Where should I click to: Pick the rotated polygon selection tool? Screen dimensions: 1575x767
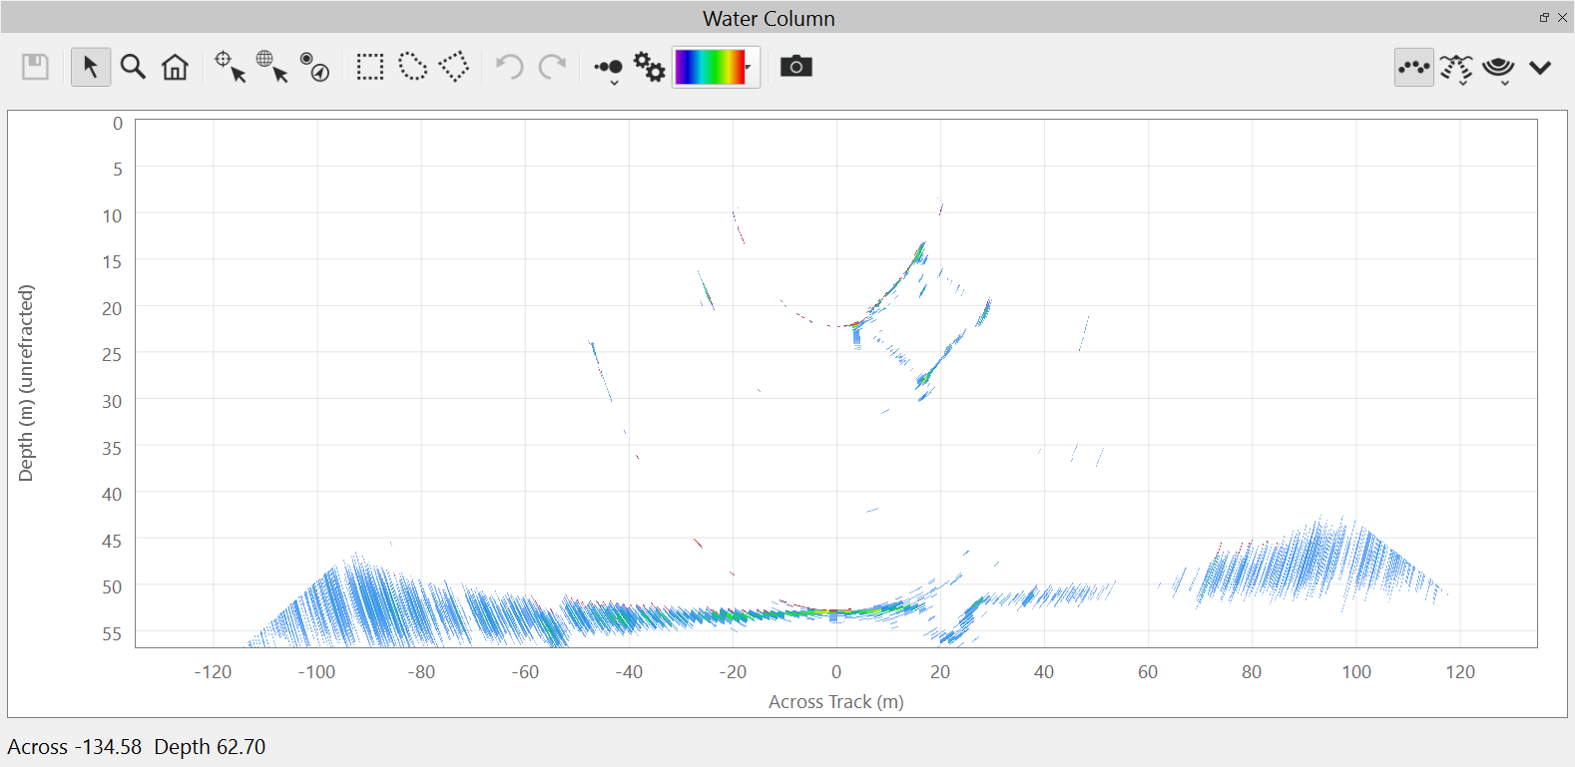click(x=454, y=67)
